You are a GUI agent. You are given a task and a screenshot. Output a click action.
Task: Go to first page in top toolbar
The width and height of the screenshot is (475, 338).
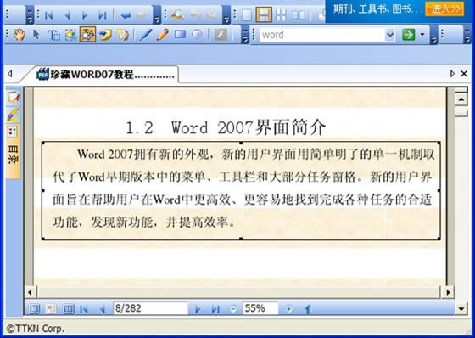point(49,15)
